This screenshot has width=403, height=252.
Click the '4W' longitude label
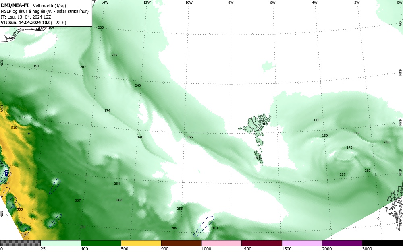pyautogui.click(x=315, y=2)
